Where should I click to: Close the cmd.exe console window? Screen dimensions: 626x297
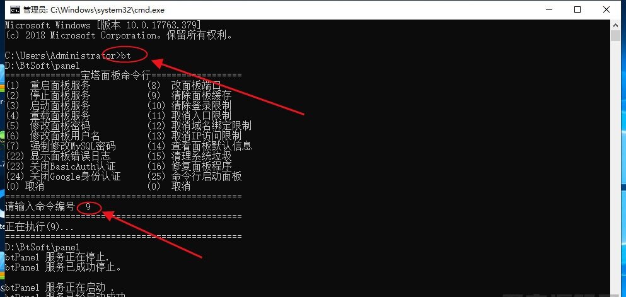(606, 10)
